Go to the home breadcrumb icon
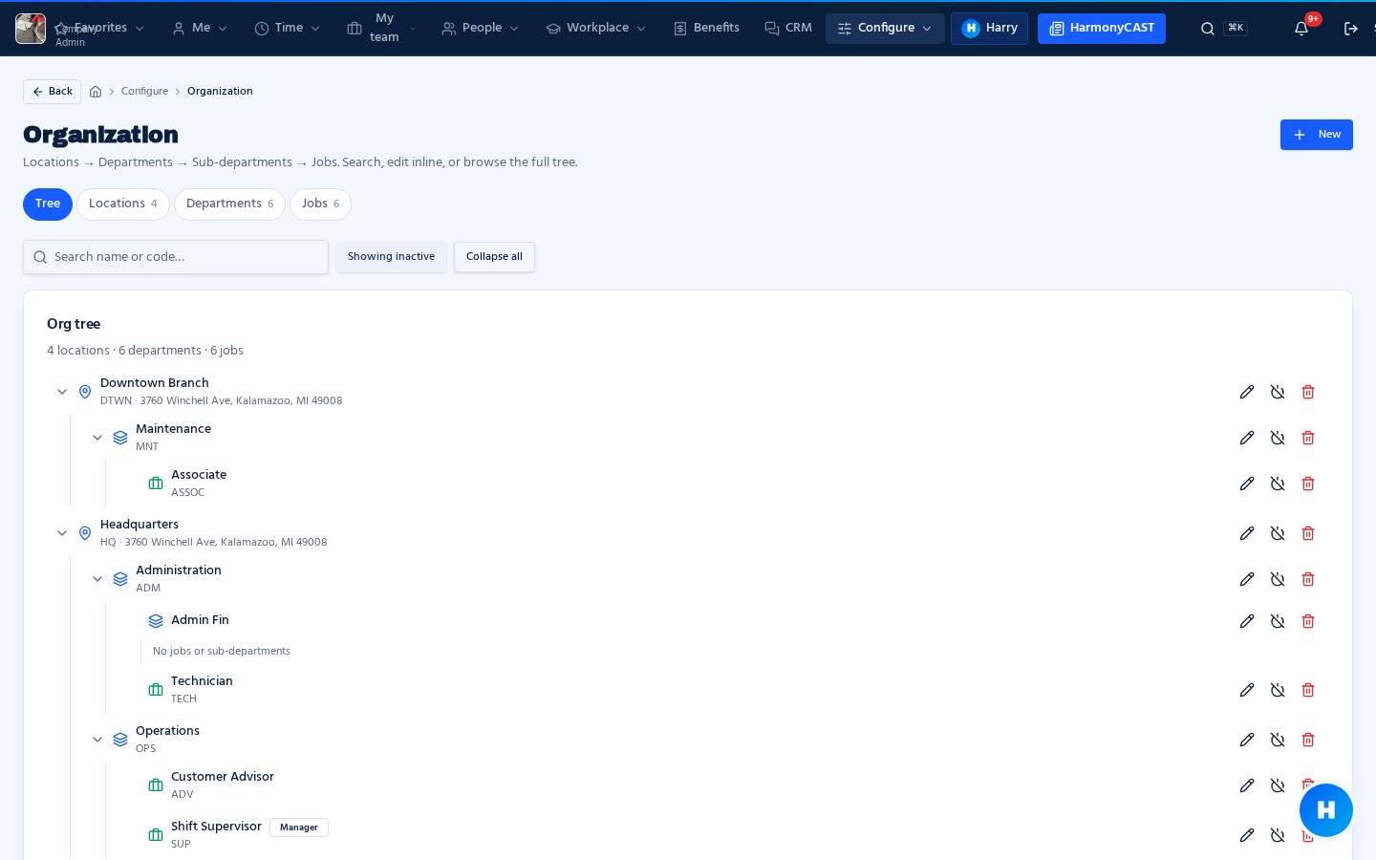 (96, 92)
